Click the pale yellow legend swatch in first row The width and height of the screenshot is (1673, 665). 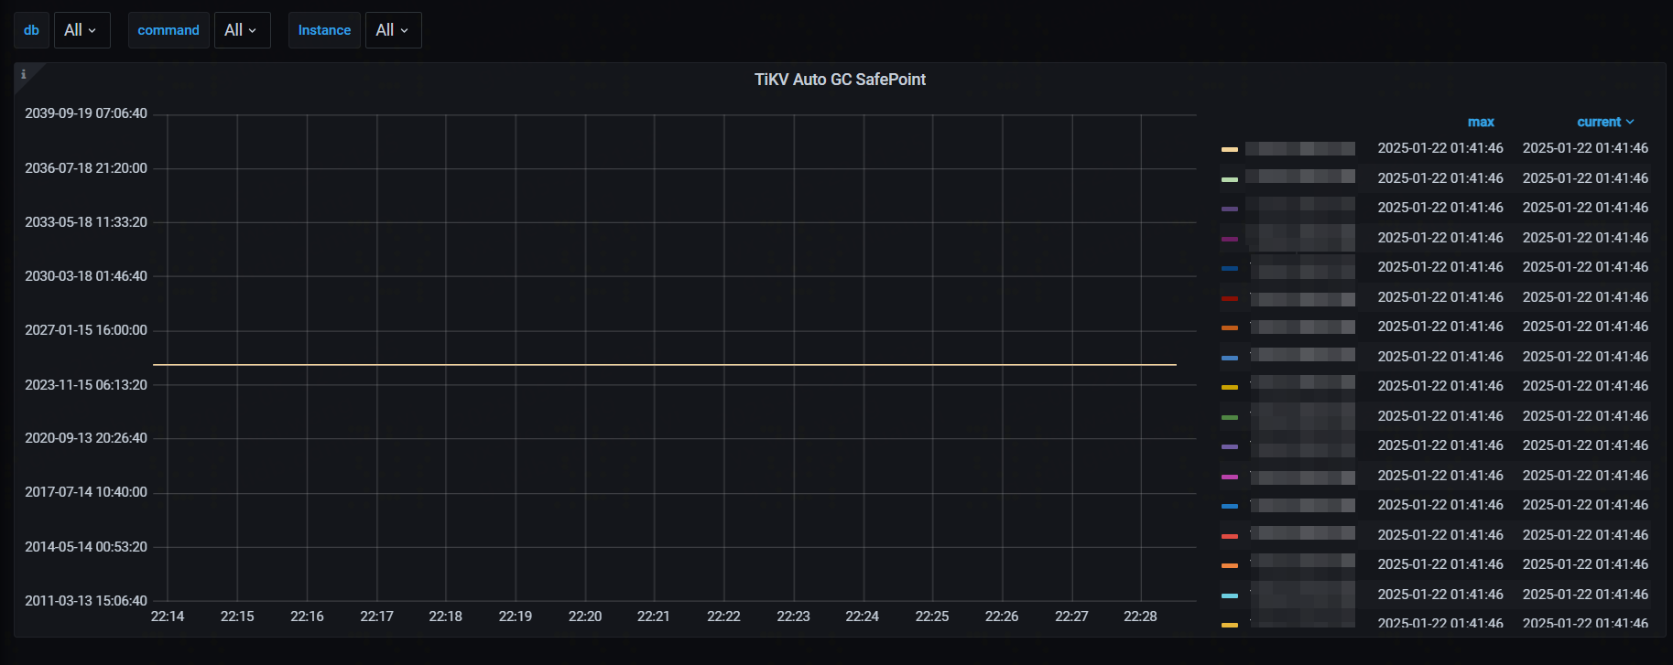tap(1230, 149)
